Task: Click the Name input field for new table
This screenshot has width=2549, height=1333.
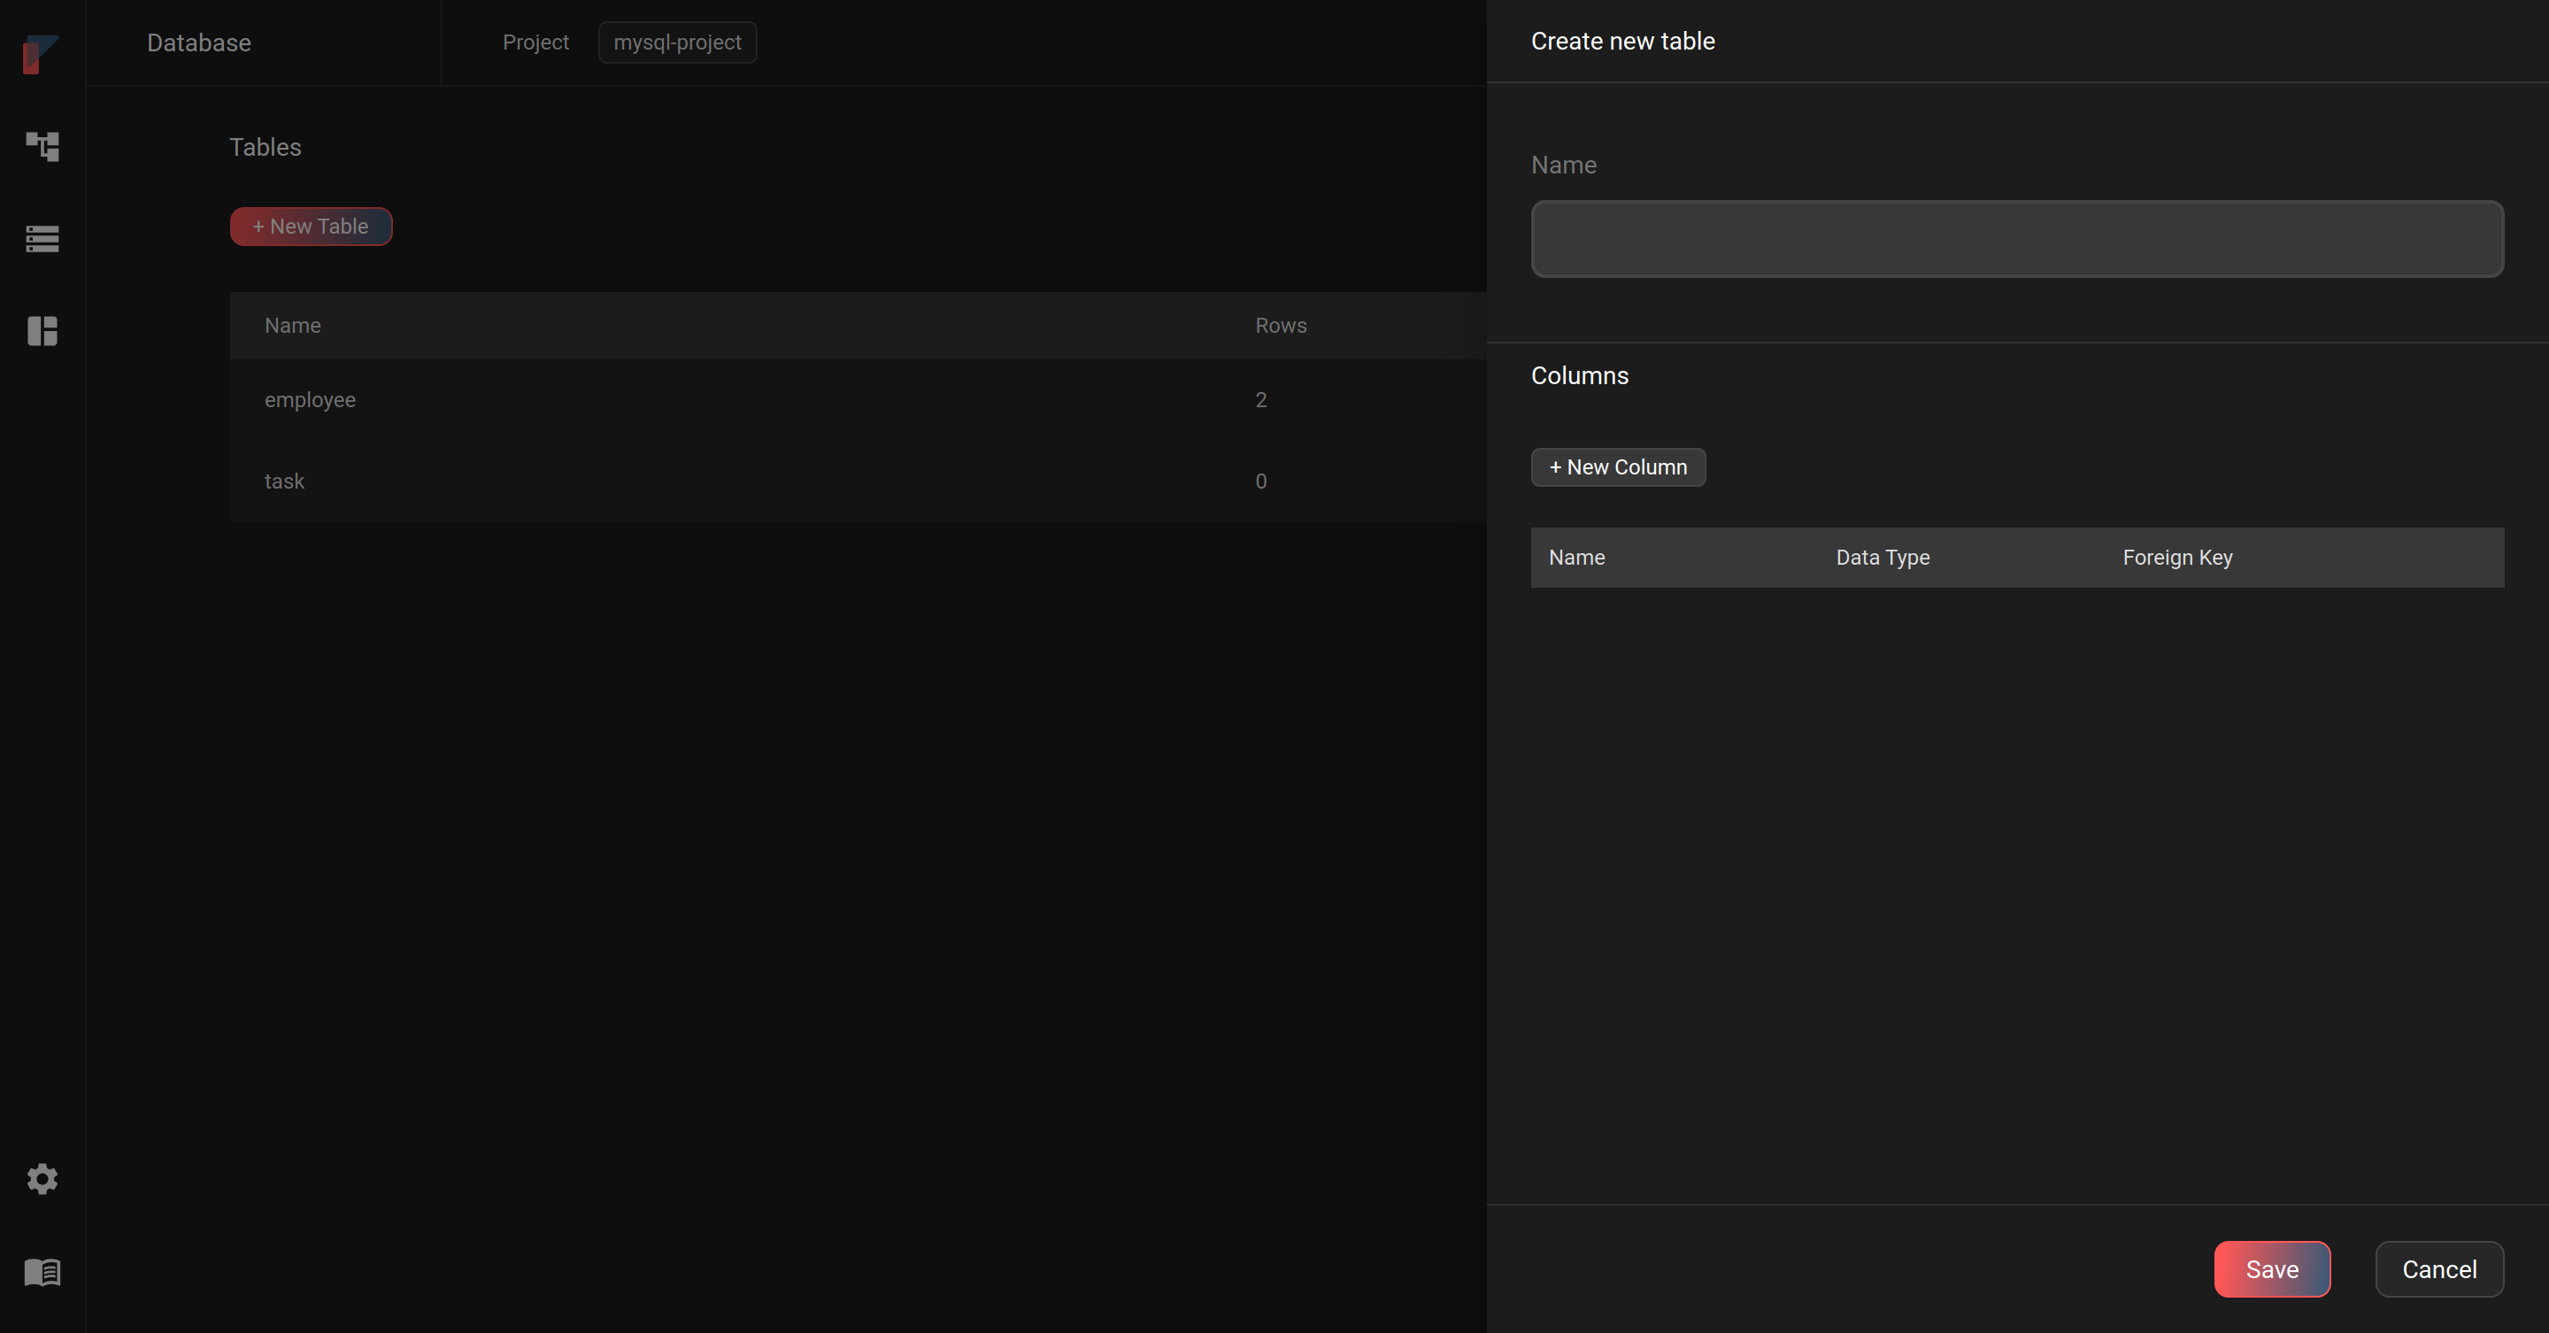Action: tap(2016, 237)
